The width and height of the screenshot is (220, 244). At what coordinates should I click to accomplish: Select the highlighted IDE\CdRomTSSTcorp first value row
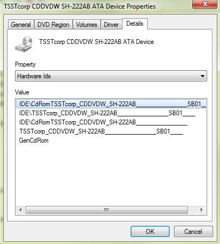tap(111, 104)
